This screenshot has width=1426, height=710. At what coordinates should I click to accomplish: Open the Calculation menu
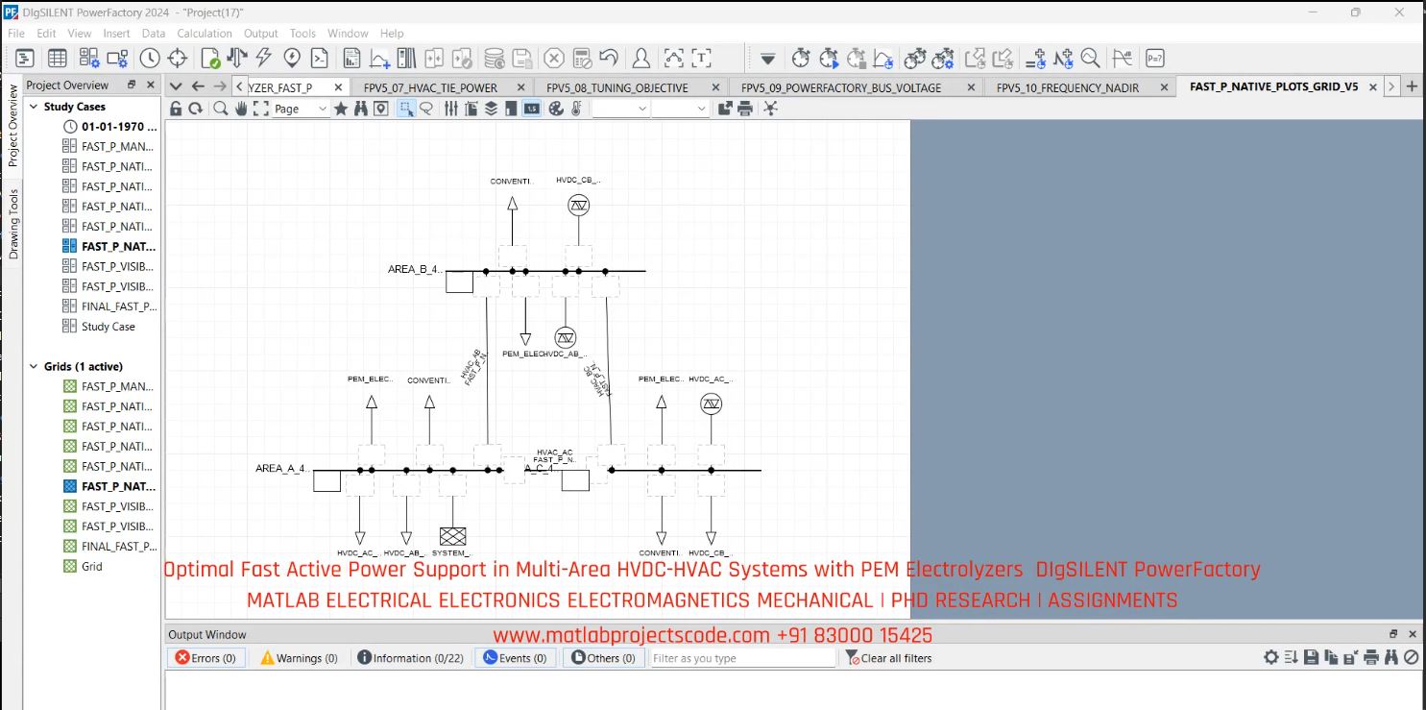[205, 33]
